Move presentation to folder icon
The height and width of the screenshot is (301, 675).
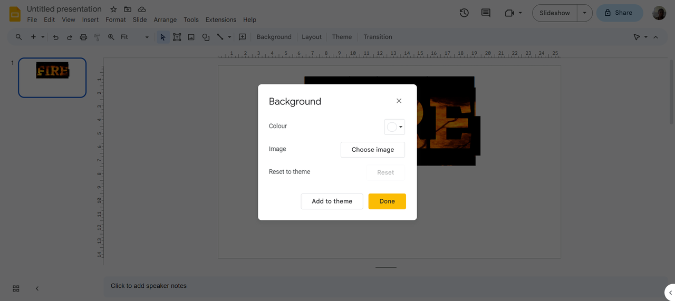tap(128, 9)
